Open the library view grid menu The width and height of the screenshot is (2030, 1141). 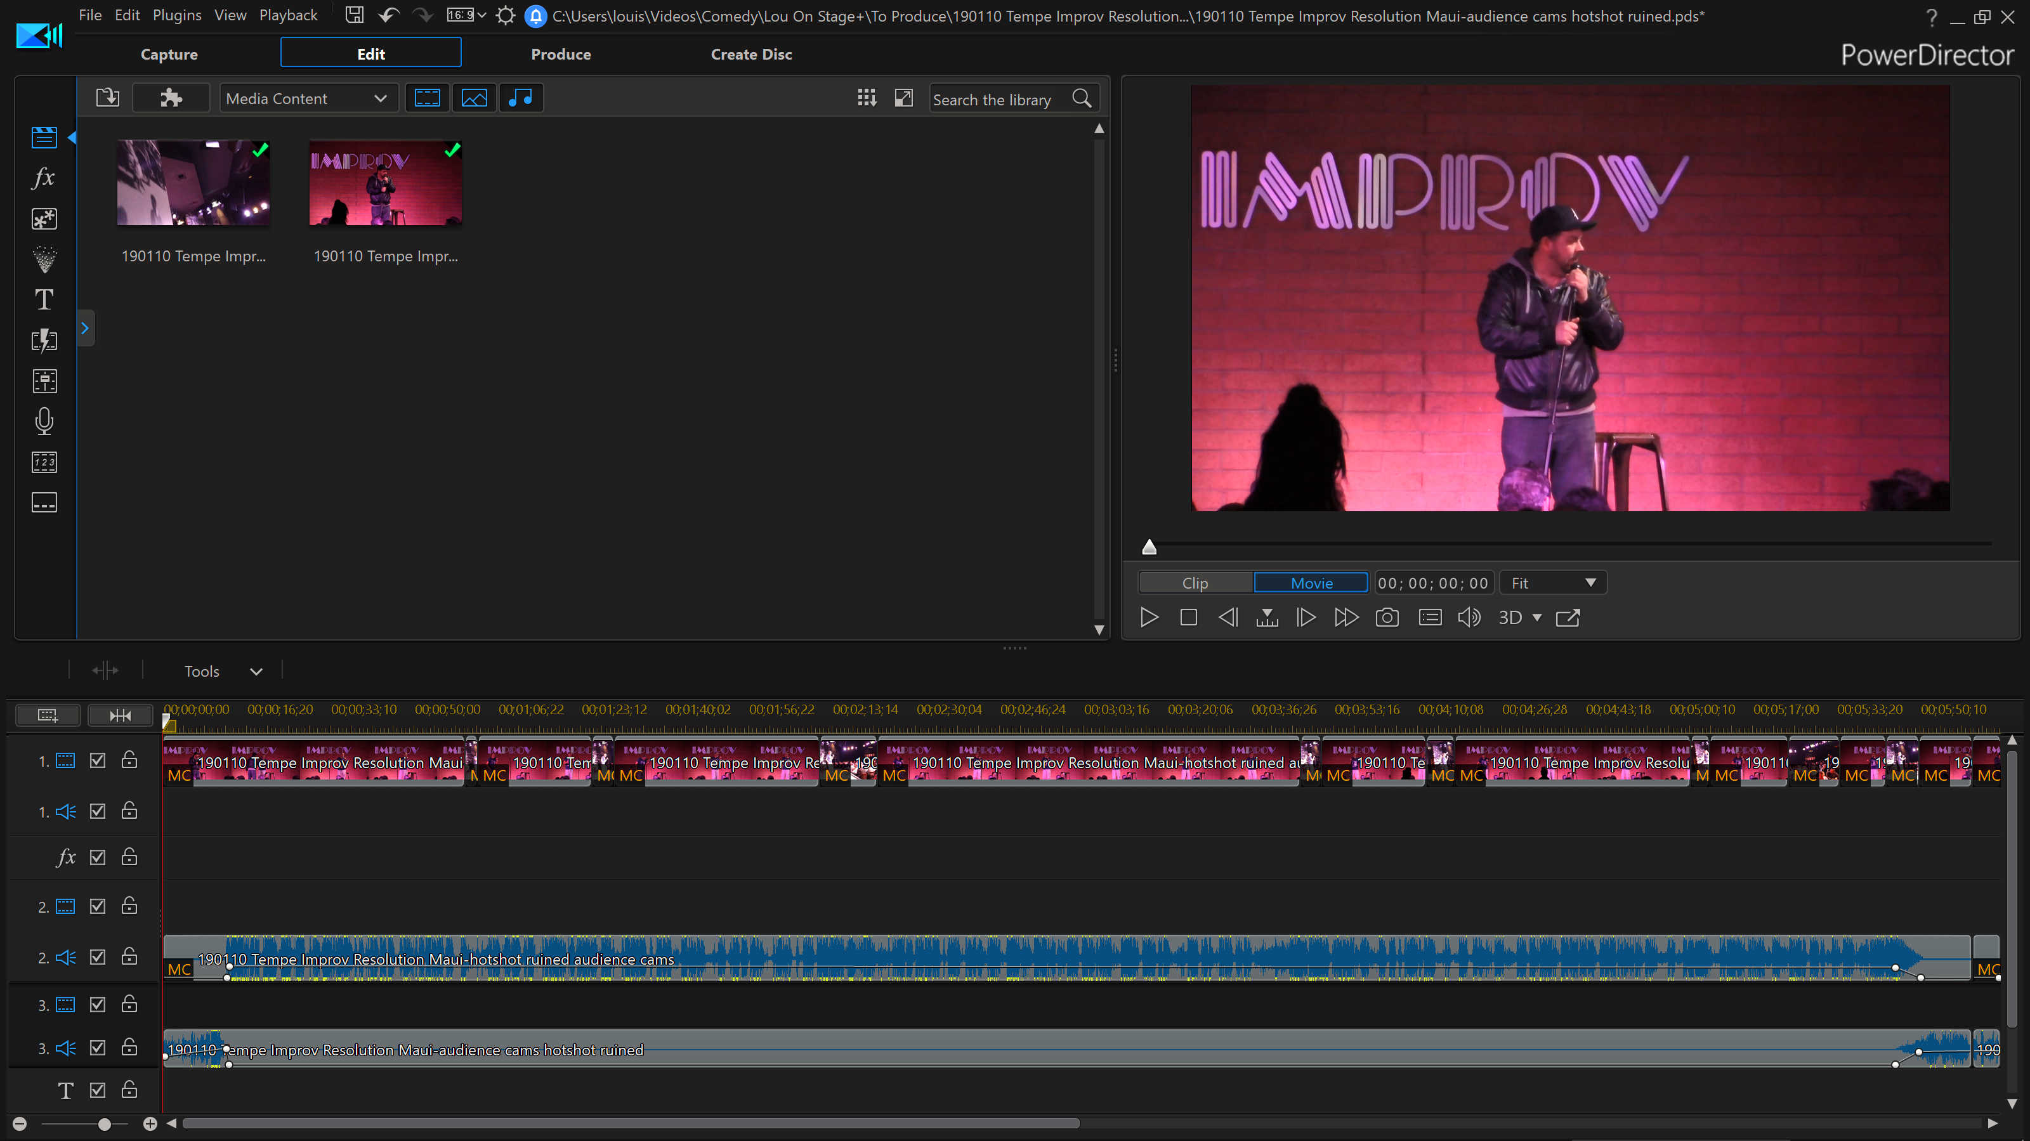(867, 98)
